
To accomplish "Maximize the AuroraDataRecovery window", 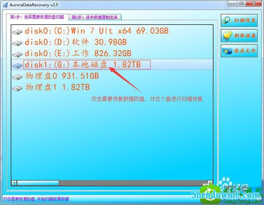I will [241, 3].
